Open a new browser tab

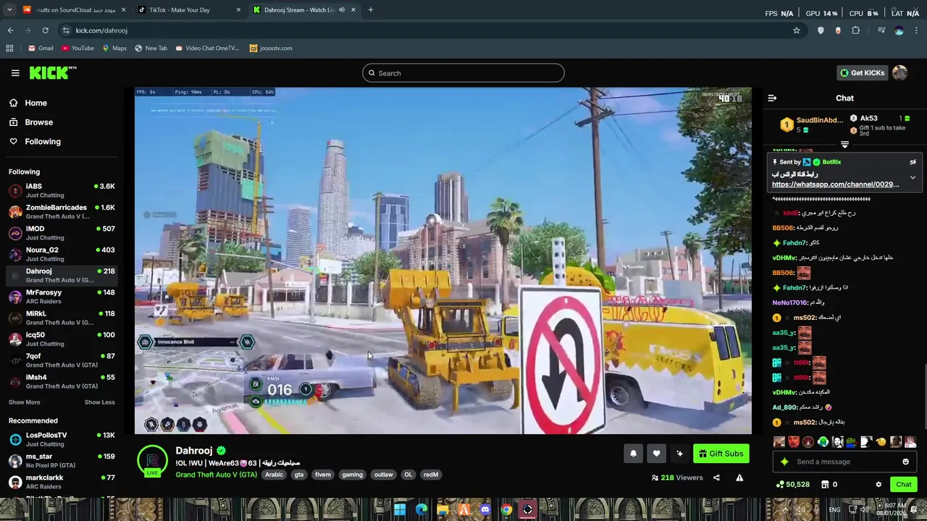tap(370, 10)
